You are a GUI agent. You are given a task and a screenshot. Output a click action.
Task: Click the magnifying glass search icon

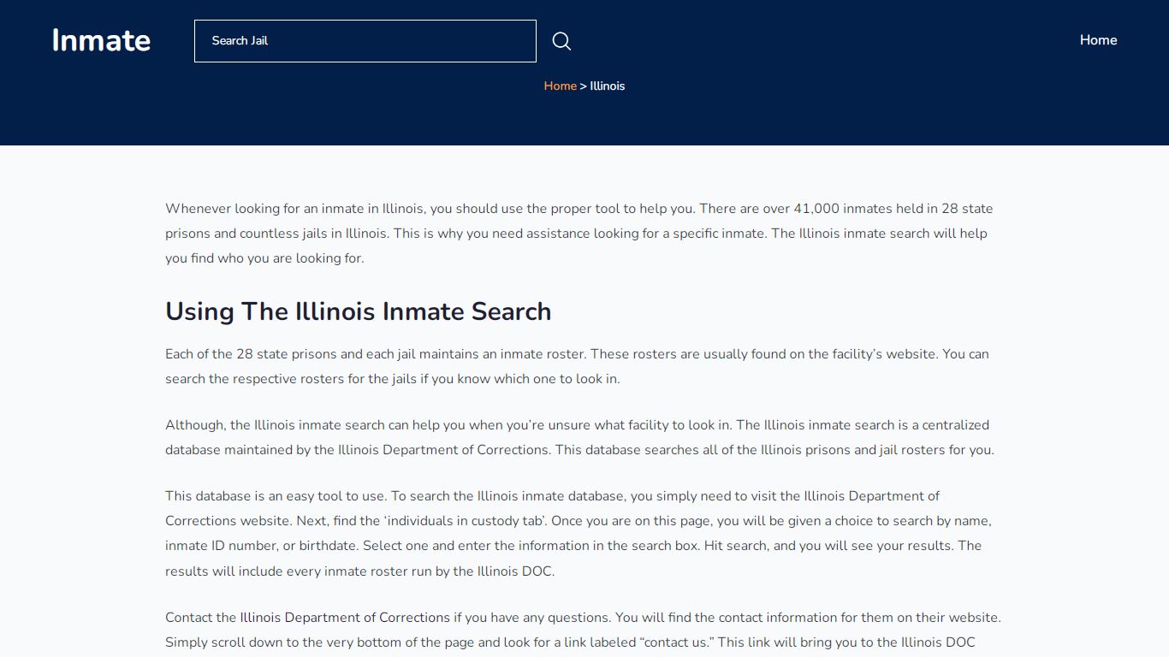tap(561, 41)
